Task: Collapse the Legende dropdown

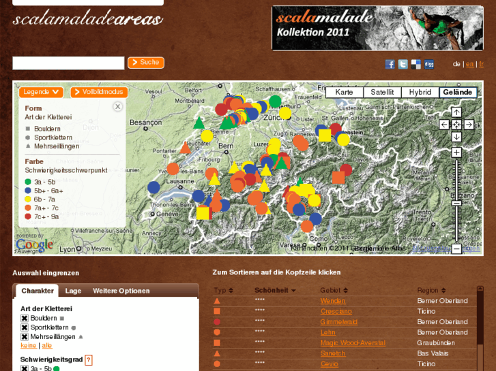Action: (41, 92)
